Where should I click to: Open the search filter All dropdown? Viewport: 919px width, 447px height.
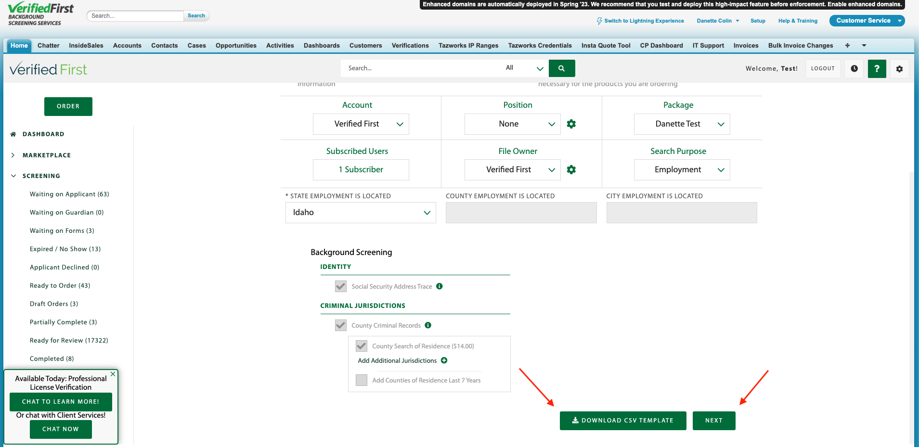(x=524, y=68)
